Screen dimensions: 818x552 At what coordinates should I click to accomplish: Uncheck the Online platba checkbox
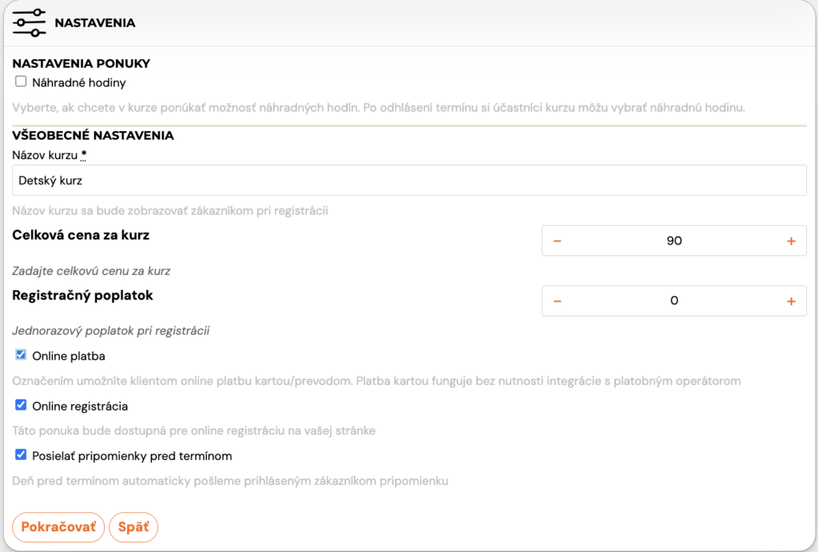coord(21,355)
